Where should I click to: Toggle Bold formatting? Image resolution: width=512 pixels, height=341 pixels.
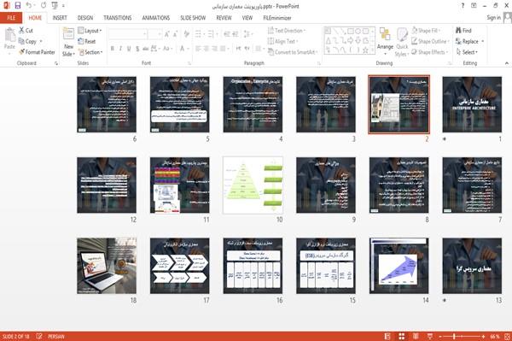coord(113,49)
